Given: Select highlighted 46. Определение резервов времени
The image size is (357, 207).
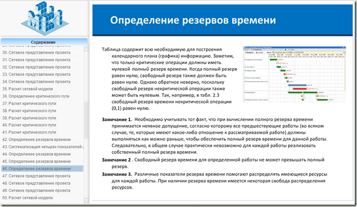Looking at the screenshot, I should click(x=43, y=169).
